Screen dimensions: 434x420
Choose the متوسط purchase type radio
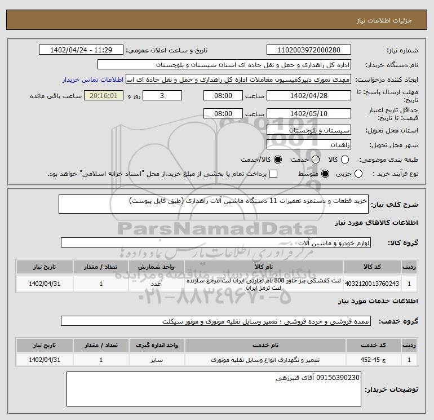click(x=325, y=174)
